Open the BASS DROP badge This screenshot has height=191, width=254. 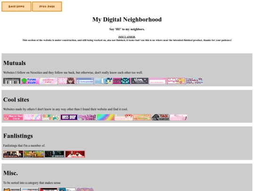69,117
